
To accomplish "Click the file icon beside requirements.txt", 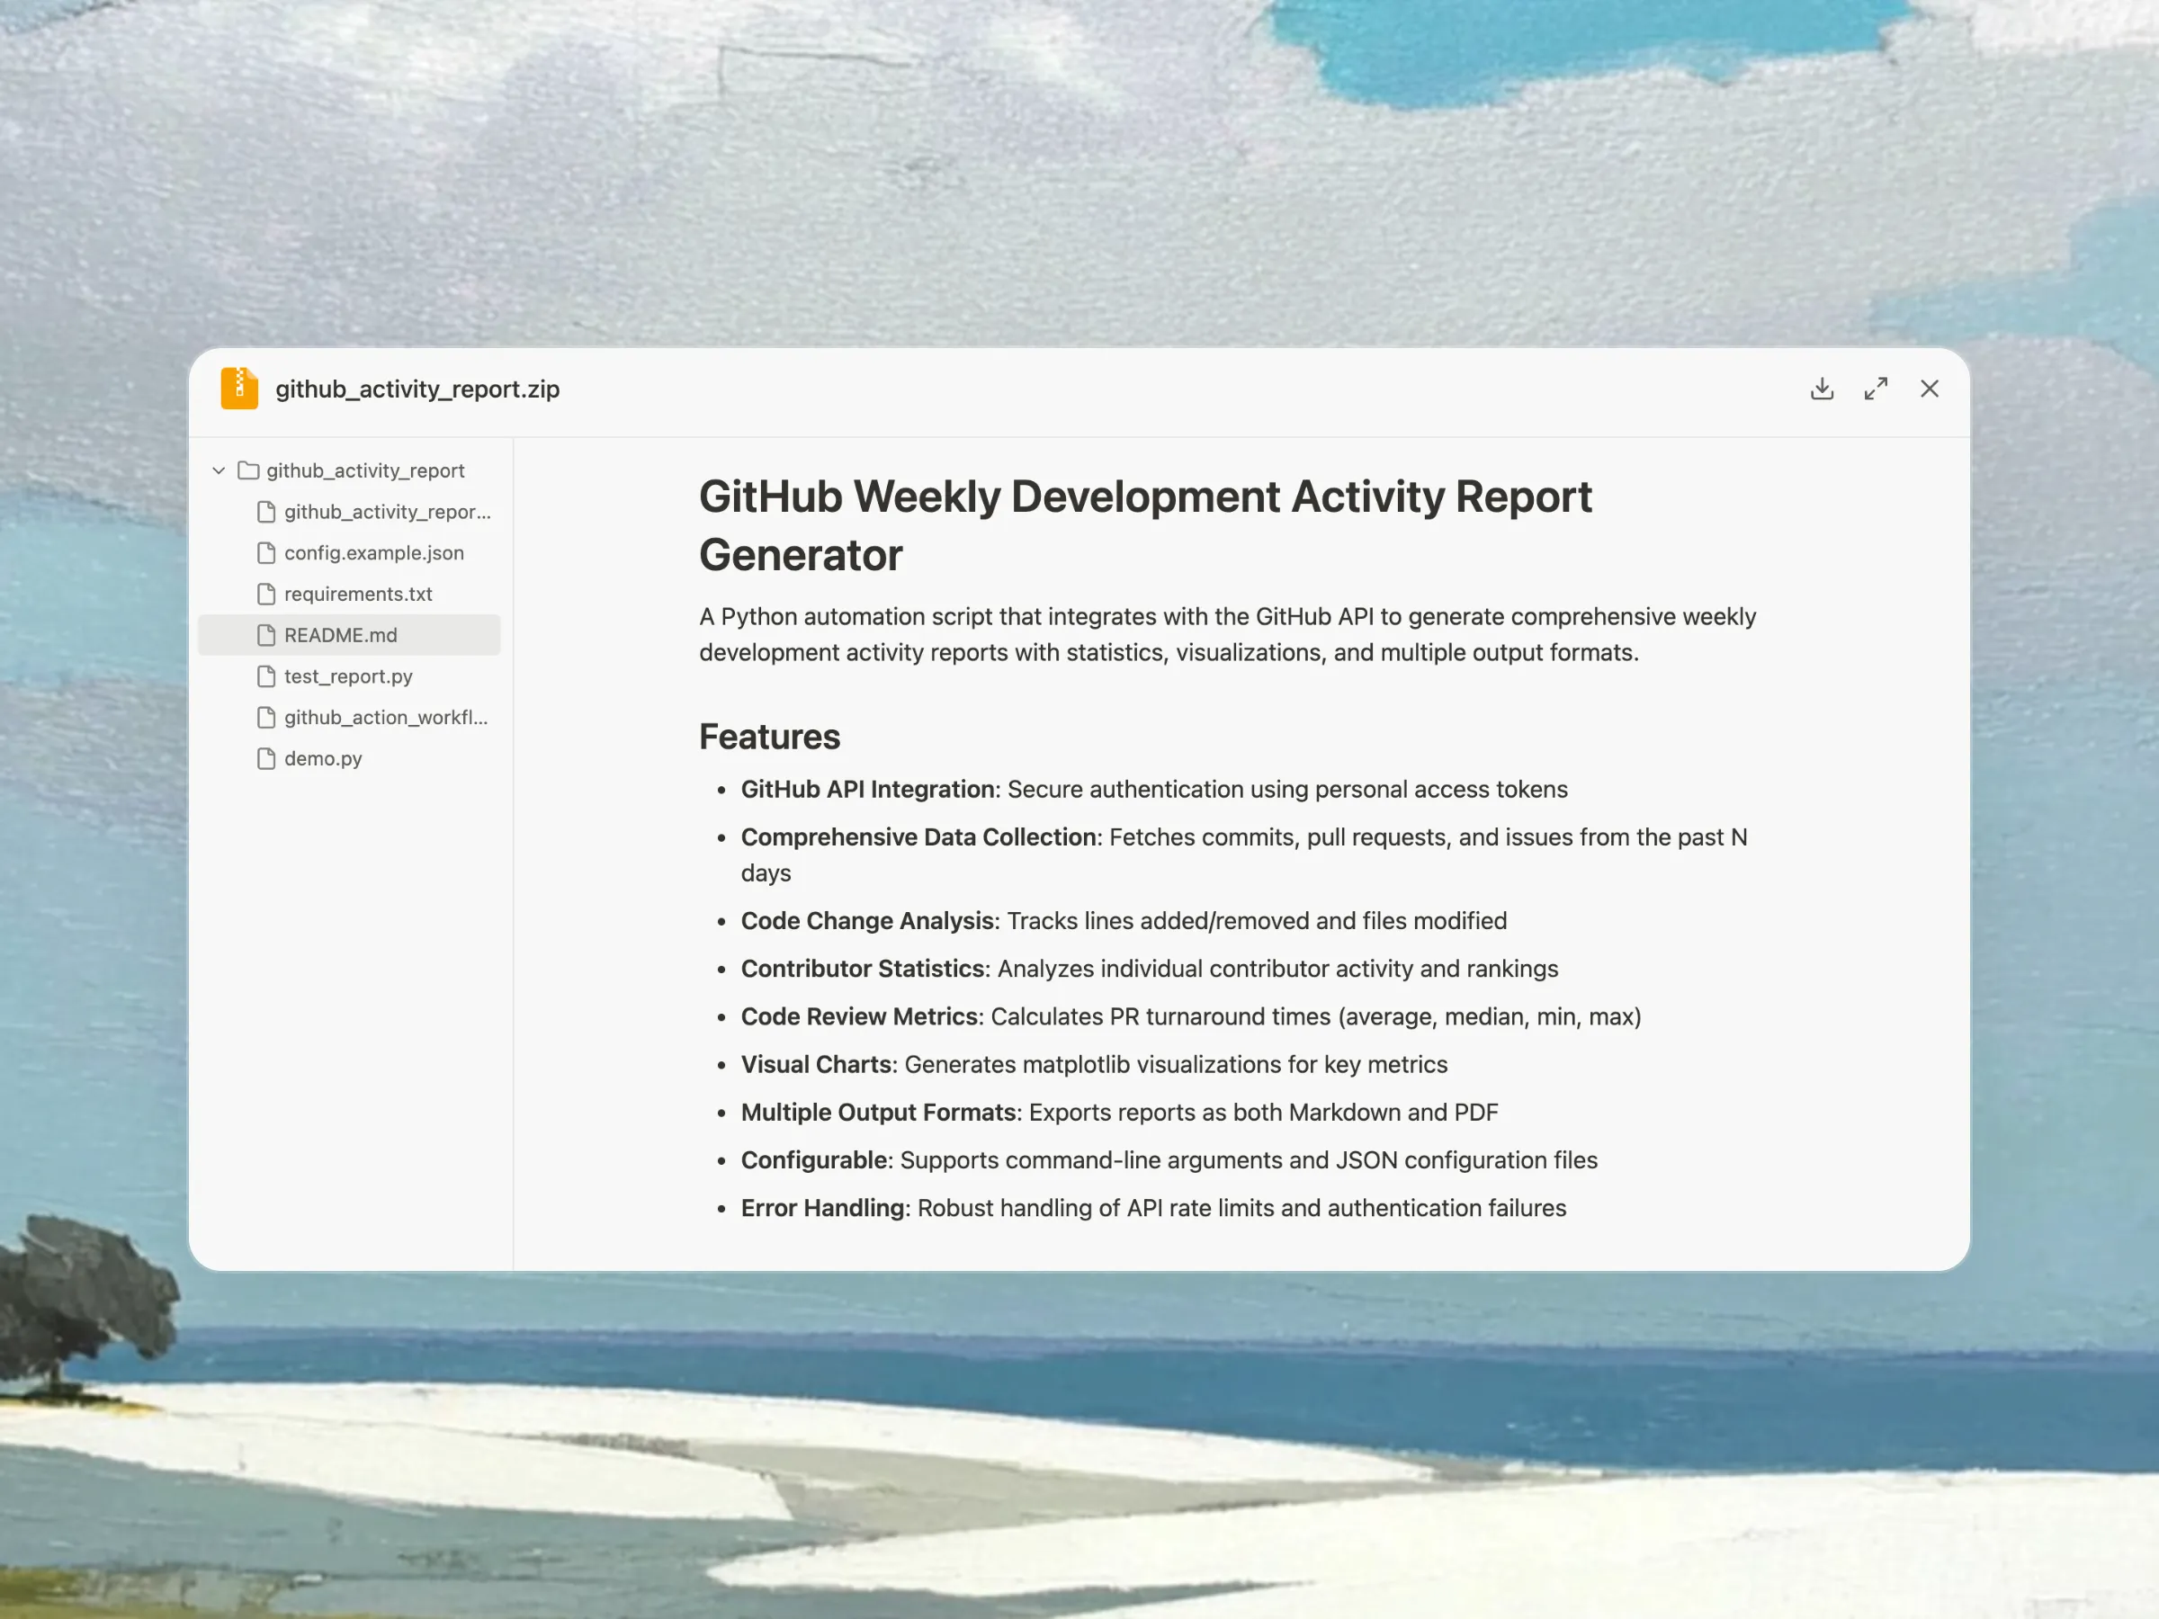I will tap(265, 594).
